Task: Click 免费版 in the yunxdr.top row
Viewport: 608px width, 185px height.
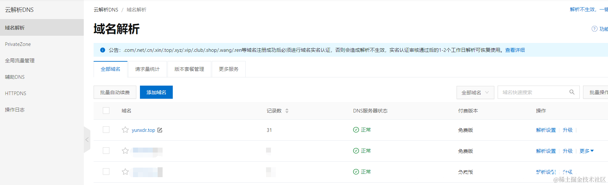Action: coord(465,130)
